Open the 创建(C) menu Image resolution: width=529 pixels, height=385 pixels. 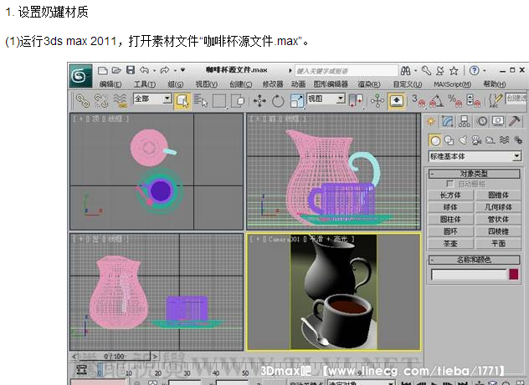(241, 84)
